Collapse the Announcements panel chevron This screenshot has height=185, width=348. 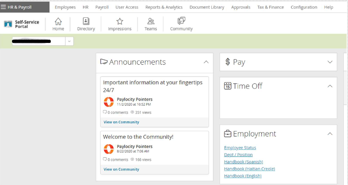[x=206, y=62]
